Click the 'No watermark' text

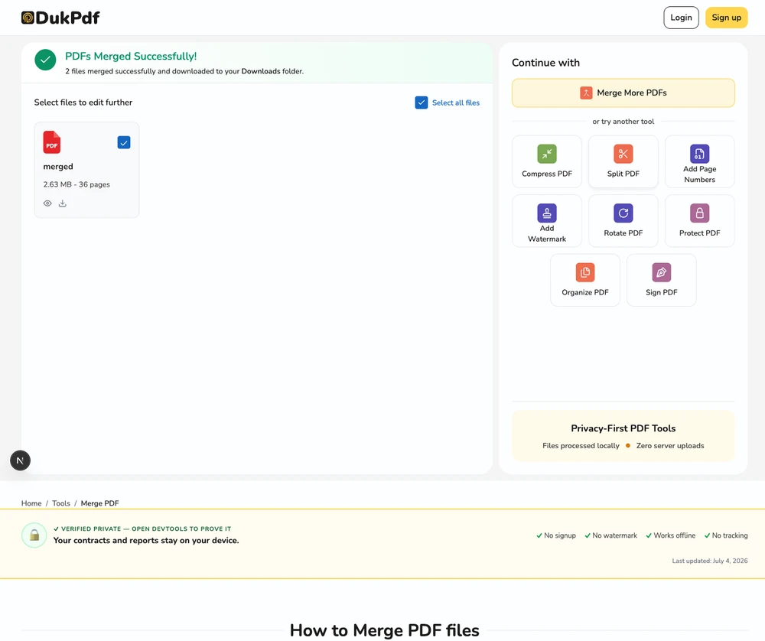pos(615,535)
